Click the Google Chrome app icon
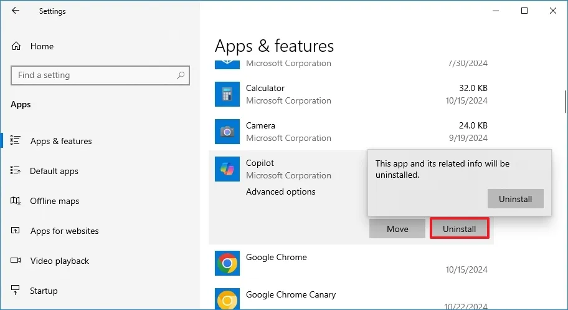The image size is (568, 310). [x=227, y=263]
